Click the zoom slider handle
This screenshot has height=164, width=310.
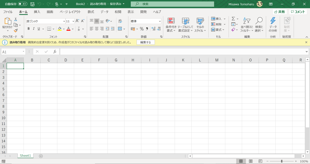click(x=282, y=161)
